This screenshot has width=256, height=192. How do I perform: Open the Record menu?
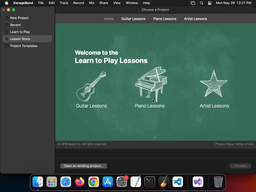click(x=78, y=3)
